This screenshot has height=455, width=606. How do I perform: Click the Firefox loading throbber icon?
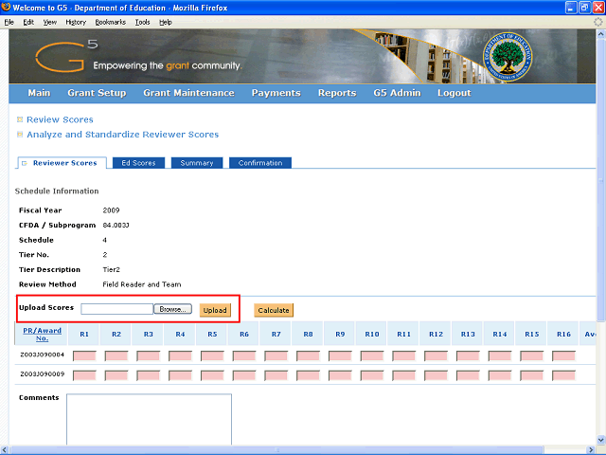tap(598, 22)
